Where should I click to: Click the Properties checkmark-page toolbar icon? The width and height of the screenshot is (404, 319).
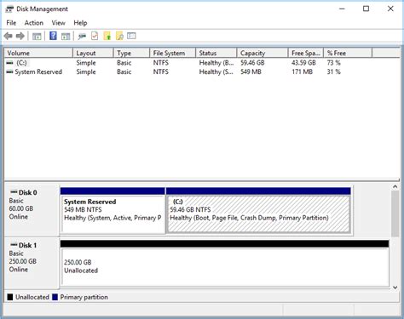click(x=95, y=36)
